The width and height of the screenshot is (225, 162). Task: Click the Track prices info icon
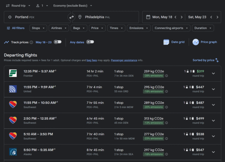pyautogui.click(x=31, y=42)
